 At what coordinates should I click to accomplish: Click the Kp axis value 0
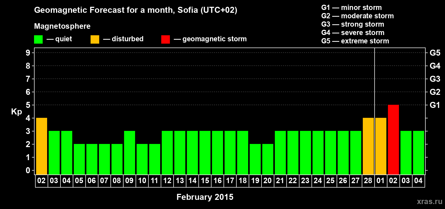(28, 170)
